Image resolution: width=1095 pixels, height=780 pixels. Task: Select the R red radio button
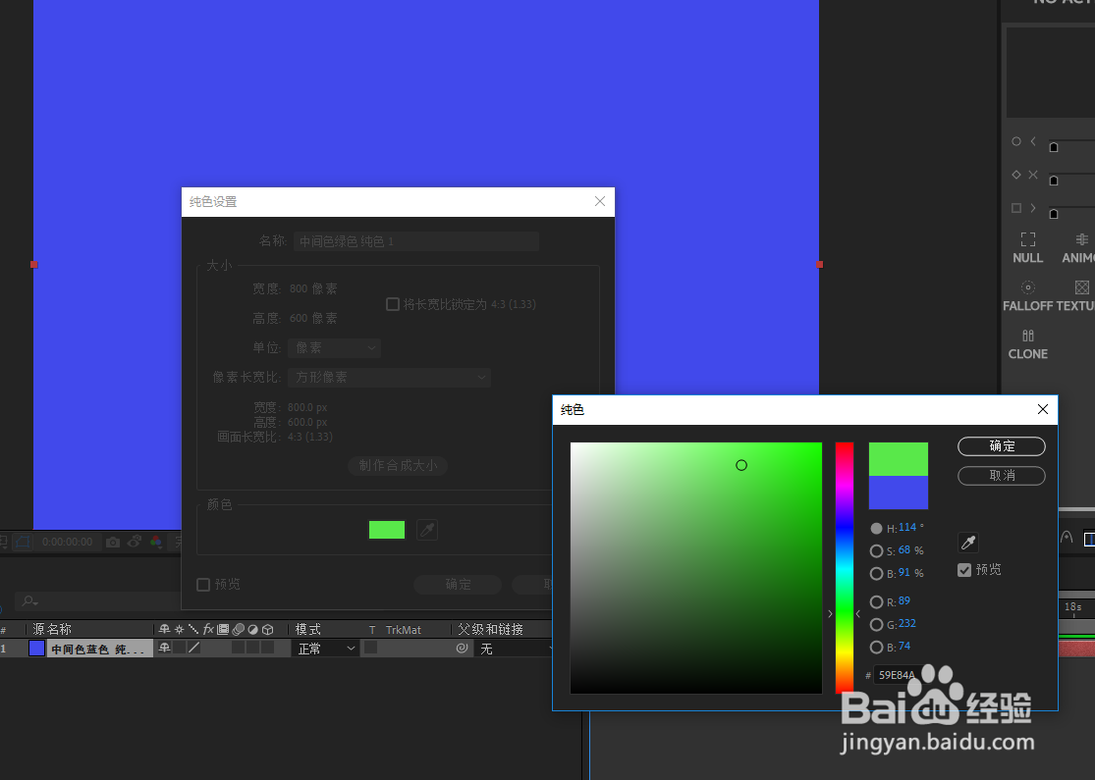point(876,602)
